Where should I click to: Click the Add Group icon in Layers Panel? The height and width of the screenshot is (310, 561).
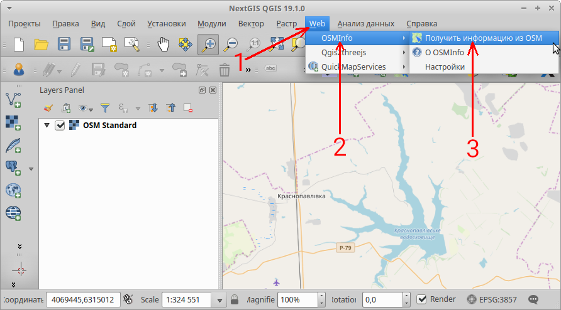click(66, 108)
